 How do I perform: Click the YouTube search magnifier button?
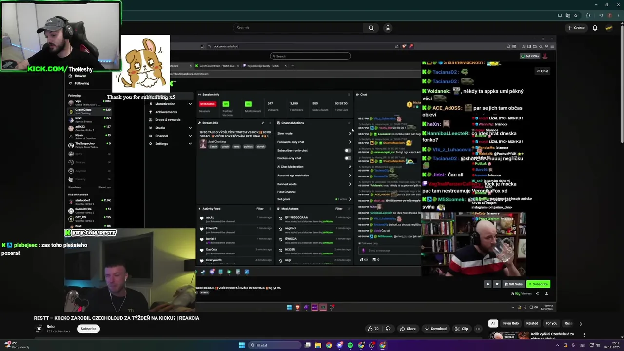click(x=371, y=28)
